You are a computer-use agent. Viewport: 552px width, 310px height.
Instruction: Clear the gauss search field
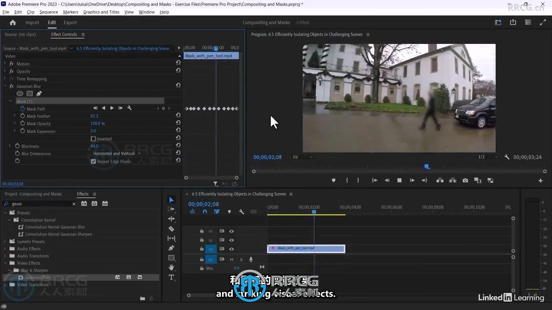[74, 204]
